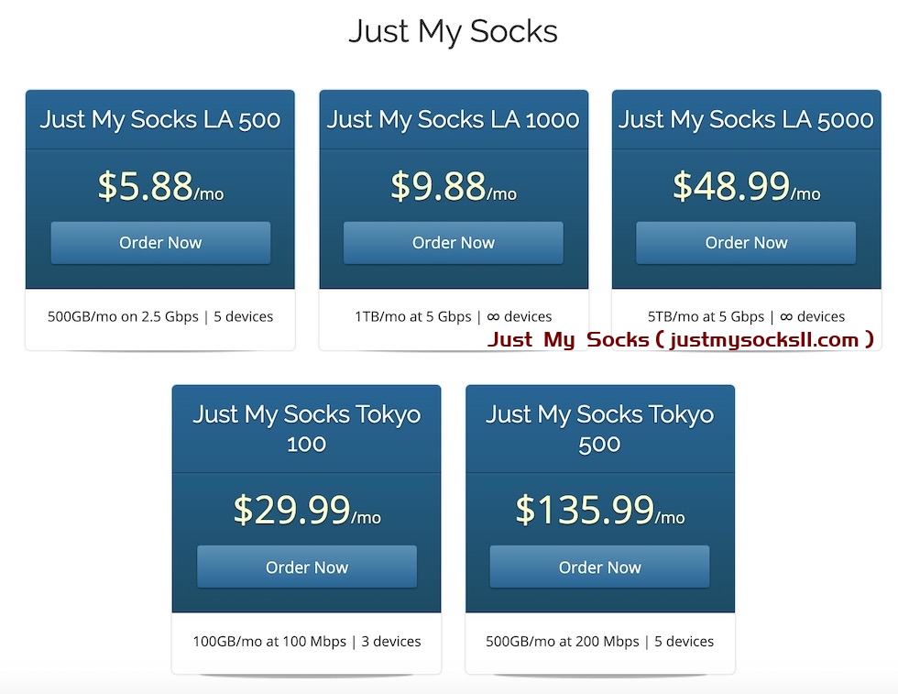This screenshot has width=898, height=694.
Task: Select the Just My Socks LA 500 plan header
Action: (160, 119)
